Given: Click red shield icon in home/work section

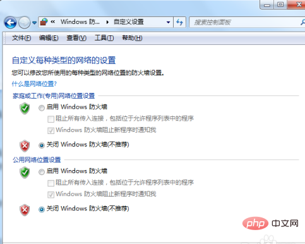Looking at the screenshot, I should [x=25, y=146].
